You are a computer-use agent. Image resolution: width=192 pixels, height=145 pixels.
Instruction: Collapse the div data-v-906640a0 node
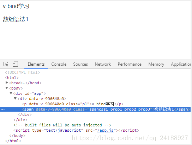click(x=15, y=98)
